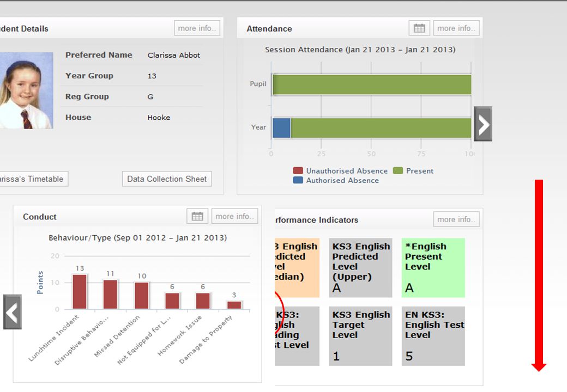Click the Session Attendance chart title

coord(360,50)
